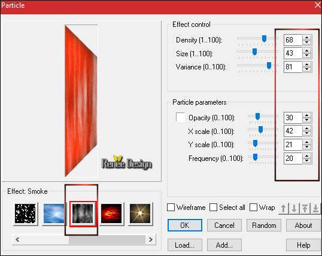
Task: Click the Variance slider handle
Action: coord(269,66)
